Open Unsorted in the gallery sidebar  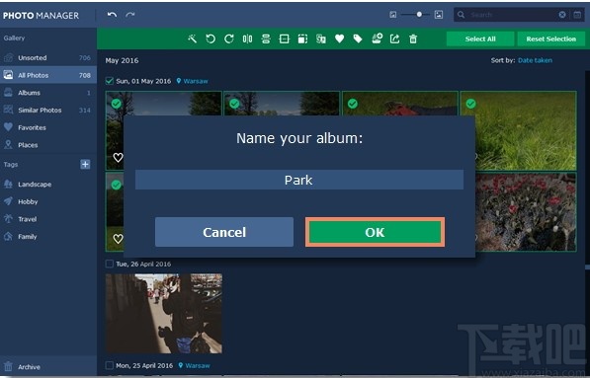(48, 58)
